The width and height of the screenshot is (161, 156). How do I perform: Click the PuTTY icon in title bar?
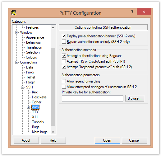coord(14,13)
